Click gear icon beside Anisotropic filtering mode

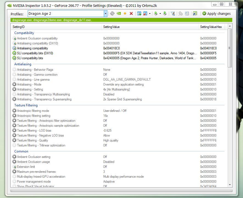tap(14, 111)
